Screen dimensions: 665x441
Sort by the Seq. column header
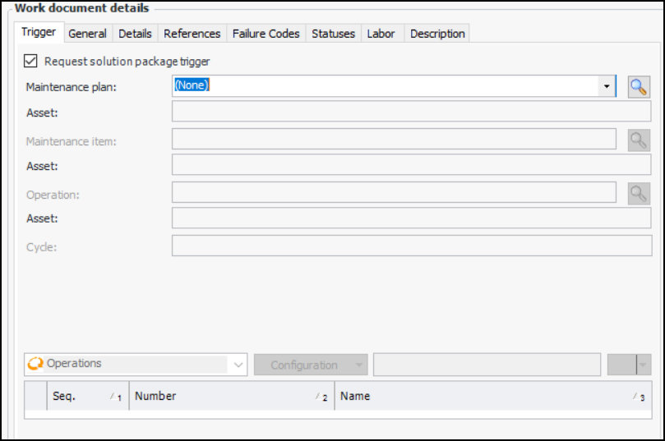tap(88, 396)
